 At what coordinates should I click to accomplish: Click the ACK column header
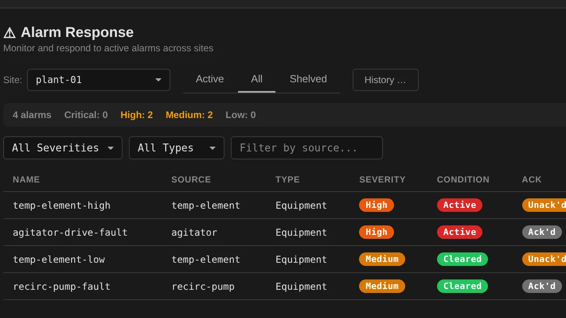point(532,180)
